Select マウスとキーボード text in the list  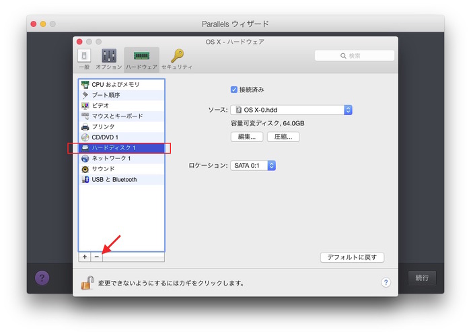pos(118,116)
